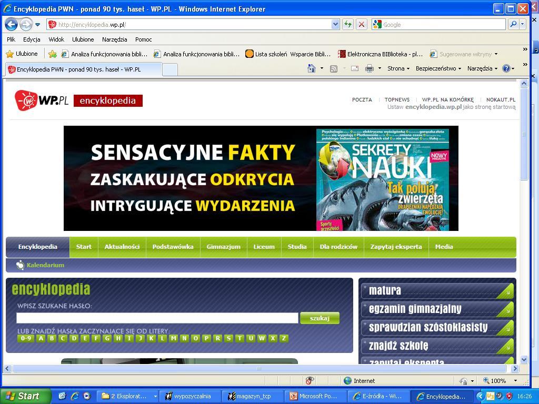Select the Liceum navigation tab
The image size is (539, 404).
pyautogui.click(x=264, y=247)
